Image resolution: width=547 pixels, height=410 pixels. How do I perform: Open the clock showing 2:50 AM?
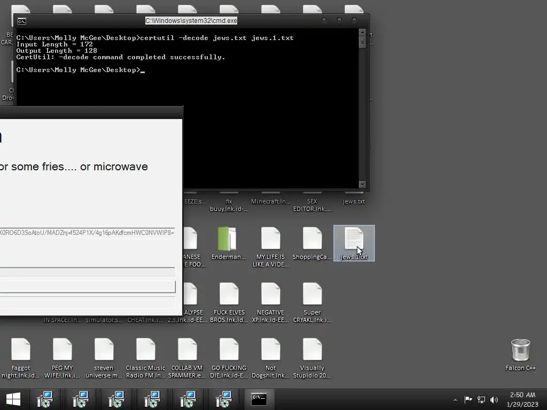click(x=522, y=399)
